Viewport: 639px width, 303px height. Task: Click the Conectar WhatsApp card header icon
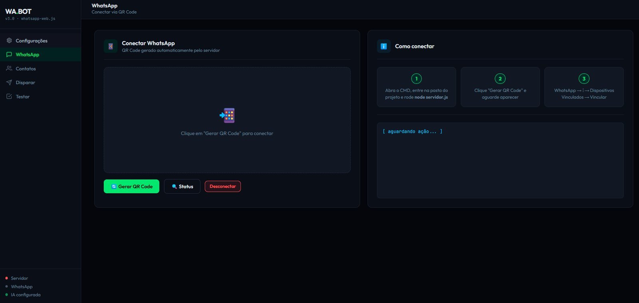pyautogui.click(x=111, y=46)
